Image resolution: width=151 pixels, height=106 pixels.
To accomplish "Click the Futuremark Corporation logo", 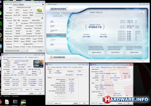I will tap(57, 57).
